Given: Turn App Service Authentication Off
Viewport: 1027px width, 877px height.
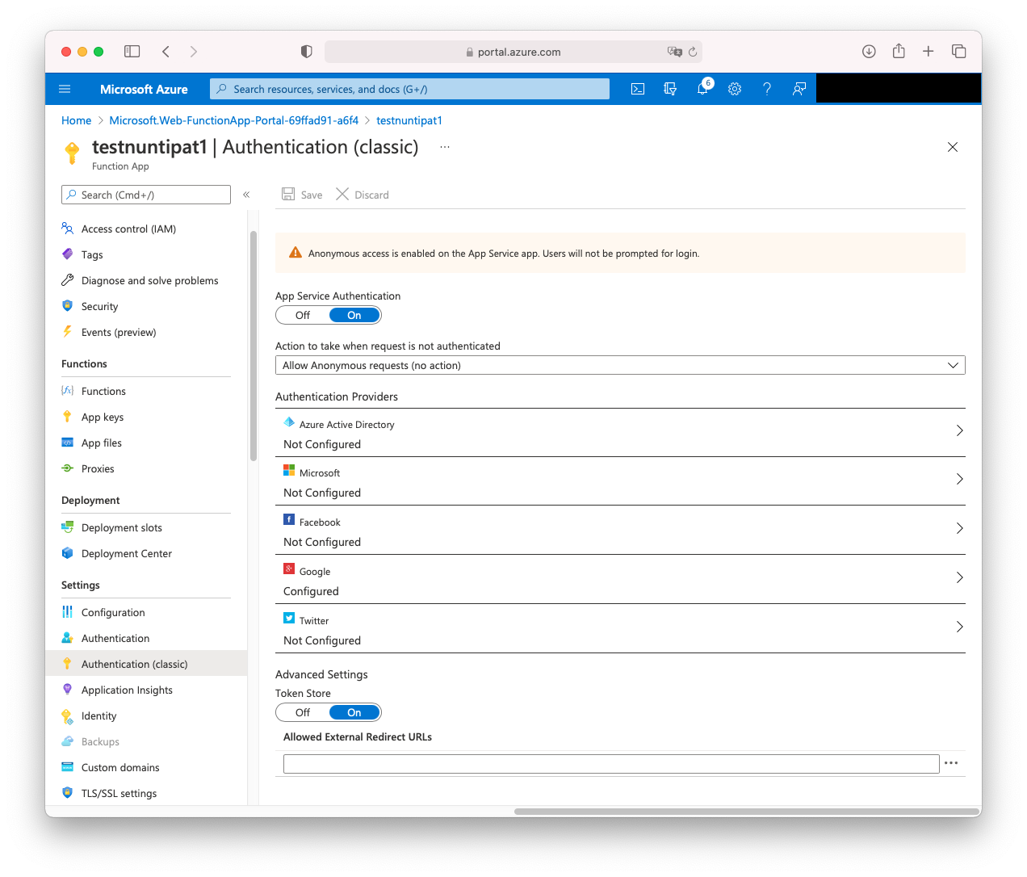Looking at the screenshot, I should coord(303,316).
